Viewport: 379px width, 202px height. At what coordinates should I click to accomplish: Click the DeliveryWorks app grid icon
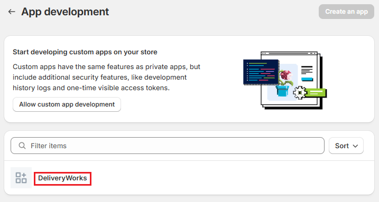coord(21,178)
